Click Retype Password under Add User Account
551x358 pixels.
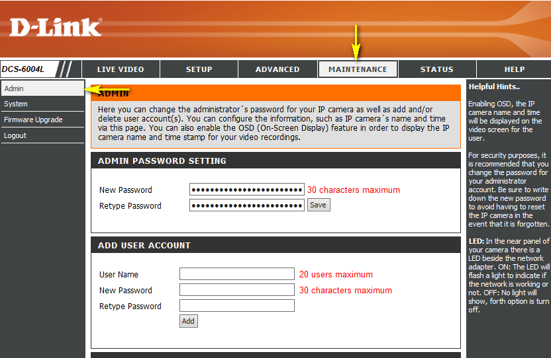coord(236,306)
